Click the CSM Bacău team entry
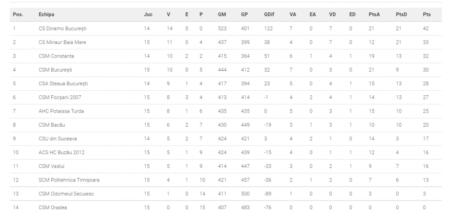The image size is (457, 222). coord(52,125)
